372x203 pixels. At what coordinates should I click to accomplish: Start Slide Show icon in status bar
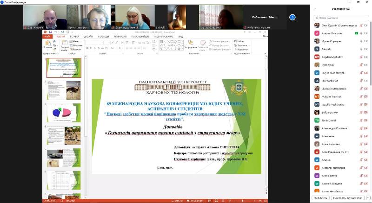click(x=229, y=201)
